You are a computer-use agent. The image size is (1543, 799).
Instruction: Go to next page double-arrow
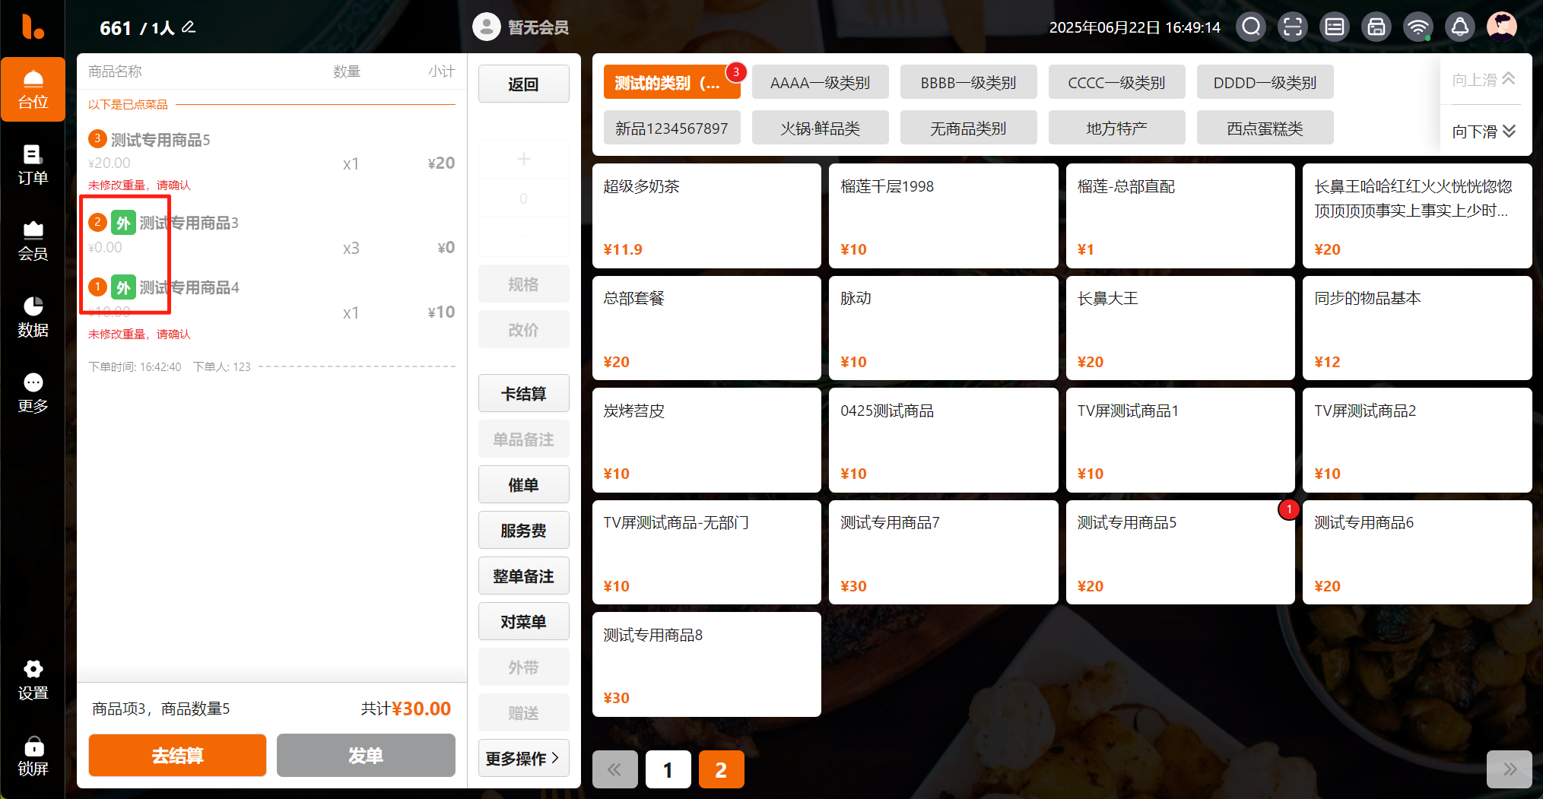pos(1509,769)
